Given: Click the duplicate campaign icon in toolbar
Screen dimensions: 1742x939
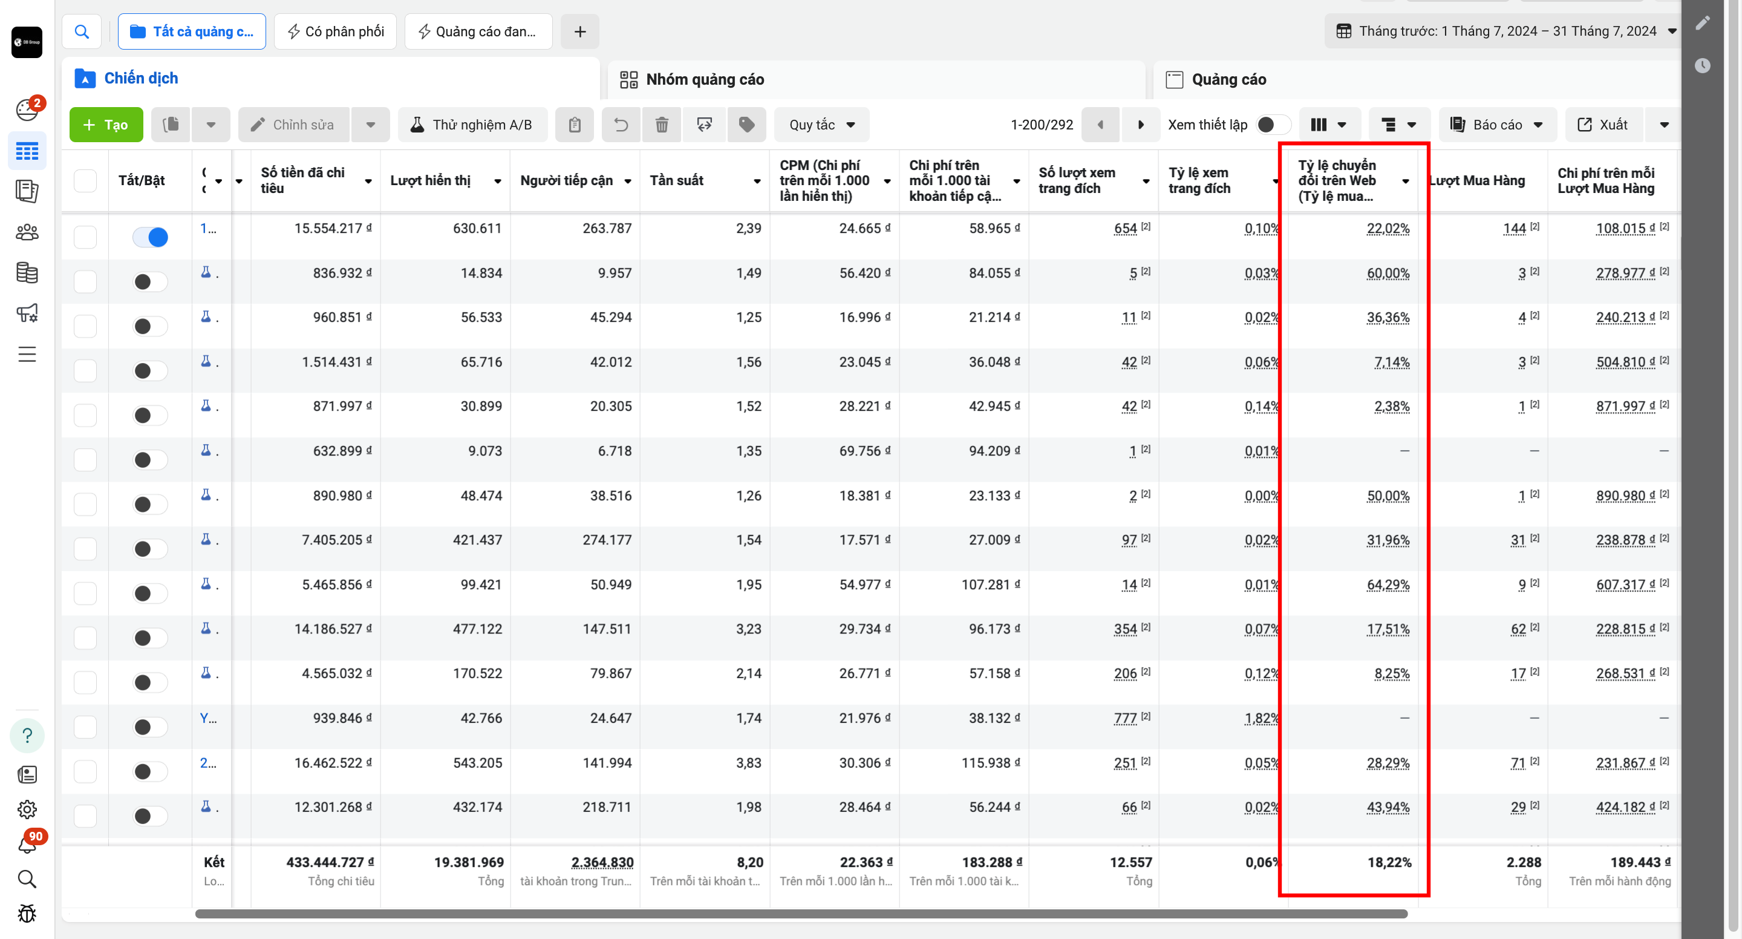Looking at the screenshot, I should pyautogui.click(x=171, y=125).
